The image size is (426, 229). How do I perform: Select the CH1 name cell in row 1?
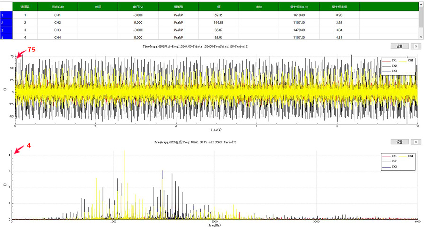[x=57, y=15]
